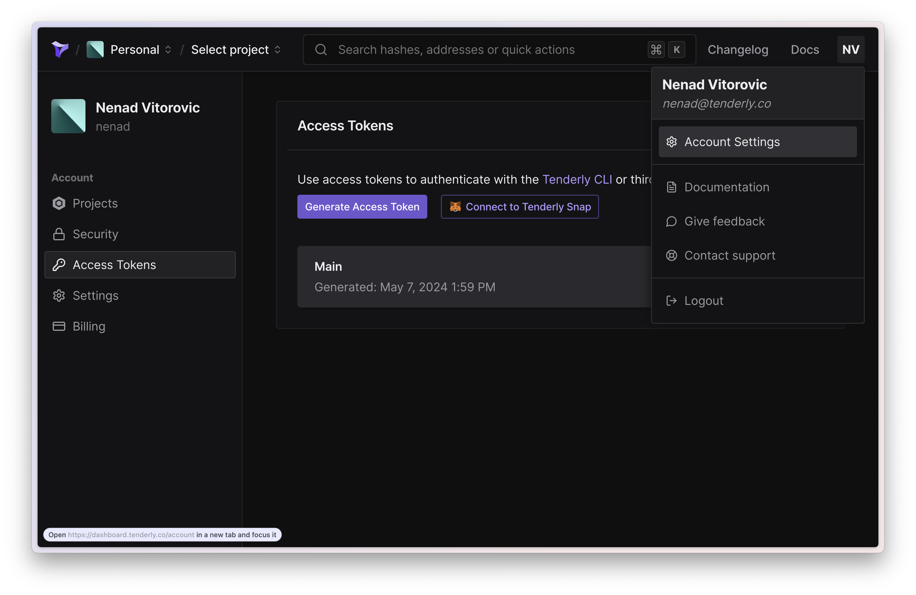Click the K key shortcut badge
Image resolution: width=916 pixels, height=595 pixels.
[x=677, y=50]
